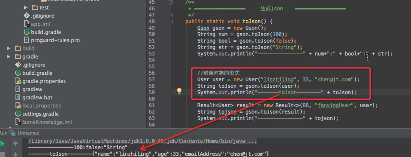
Task: Select build.gradle above proguard-rules.pro
Action: coord(46,32)
